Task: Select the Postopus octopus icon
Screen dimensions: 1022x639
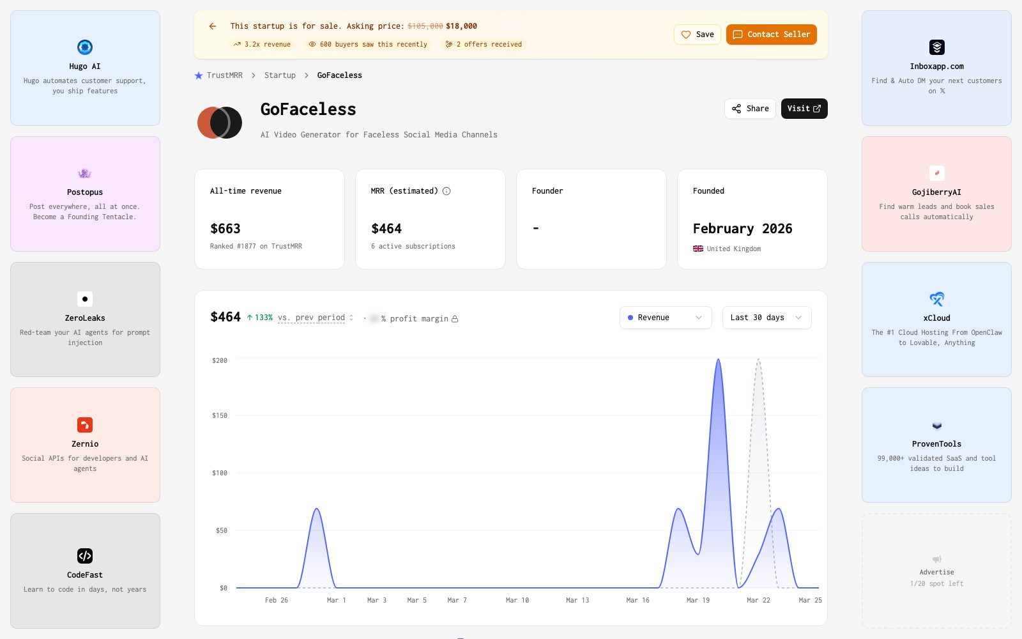Action: tap(85, 173)
